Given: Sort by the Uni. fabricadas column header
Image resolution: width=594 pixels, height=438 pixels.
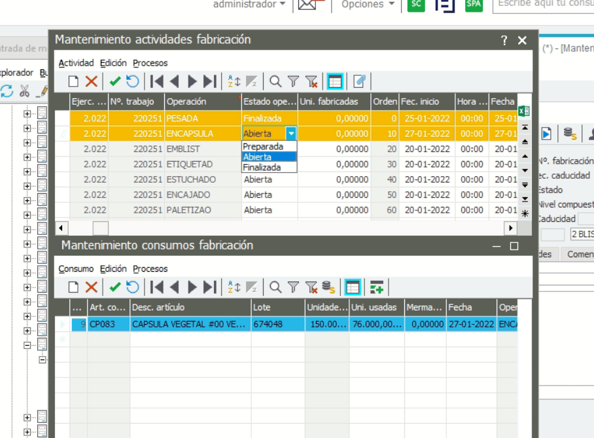Looking at the screenshot, I should tap(334, 101).
